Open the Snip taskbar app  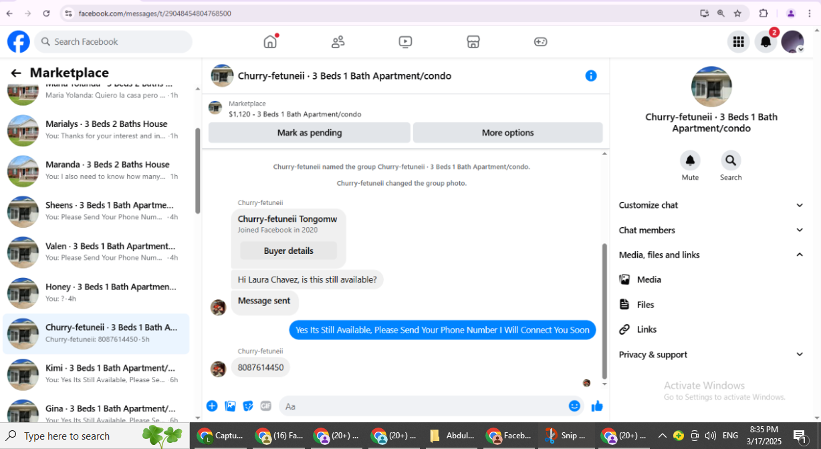(567, 436)
